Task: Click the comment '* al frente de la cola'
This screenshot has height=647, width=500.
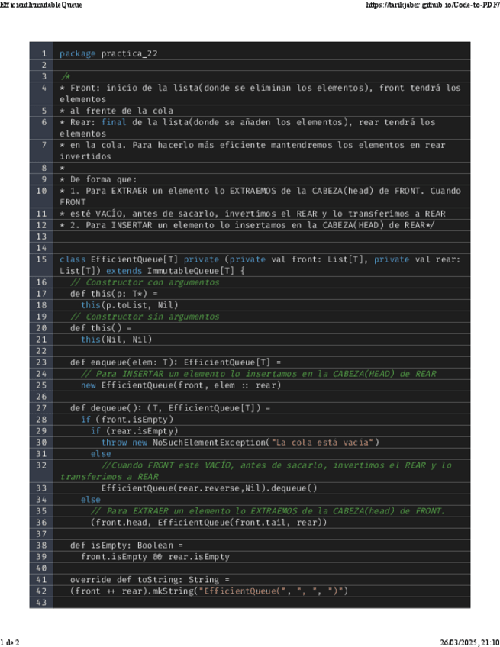Action: [117, 111]
